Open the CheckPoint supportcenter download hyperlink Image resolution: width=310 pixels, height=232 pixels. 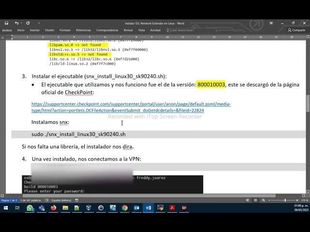131,107
